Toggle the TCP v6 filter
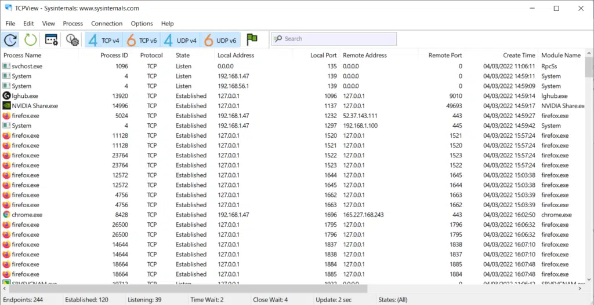Screen dimensions: 594x305 pos(142,40)
